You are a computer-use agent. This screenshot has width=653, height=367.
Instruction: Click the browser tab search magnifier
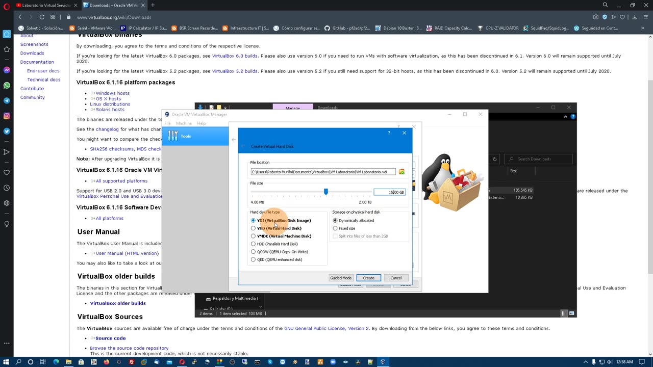(605, 5)
